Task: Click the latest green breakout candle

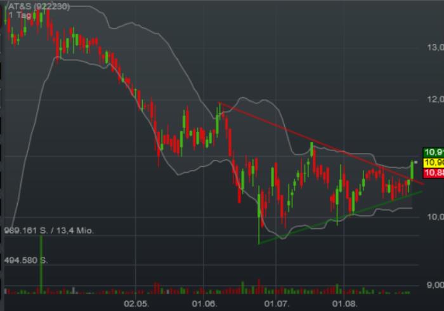Action: click(x=412, y=169)
